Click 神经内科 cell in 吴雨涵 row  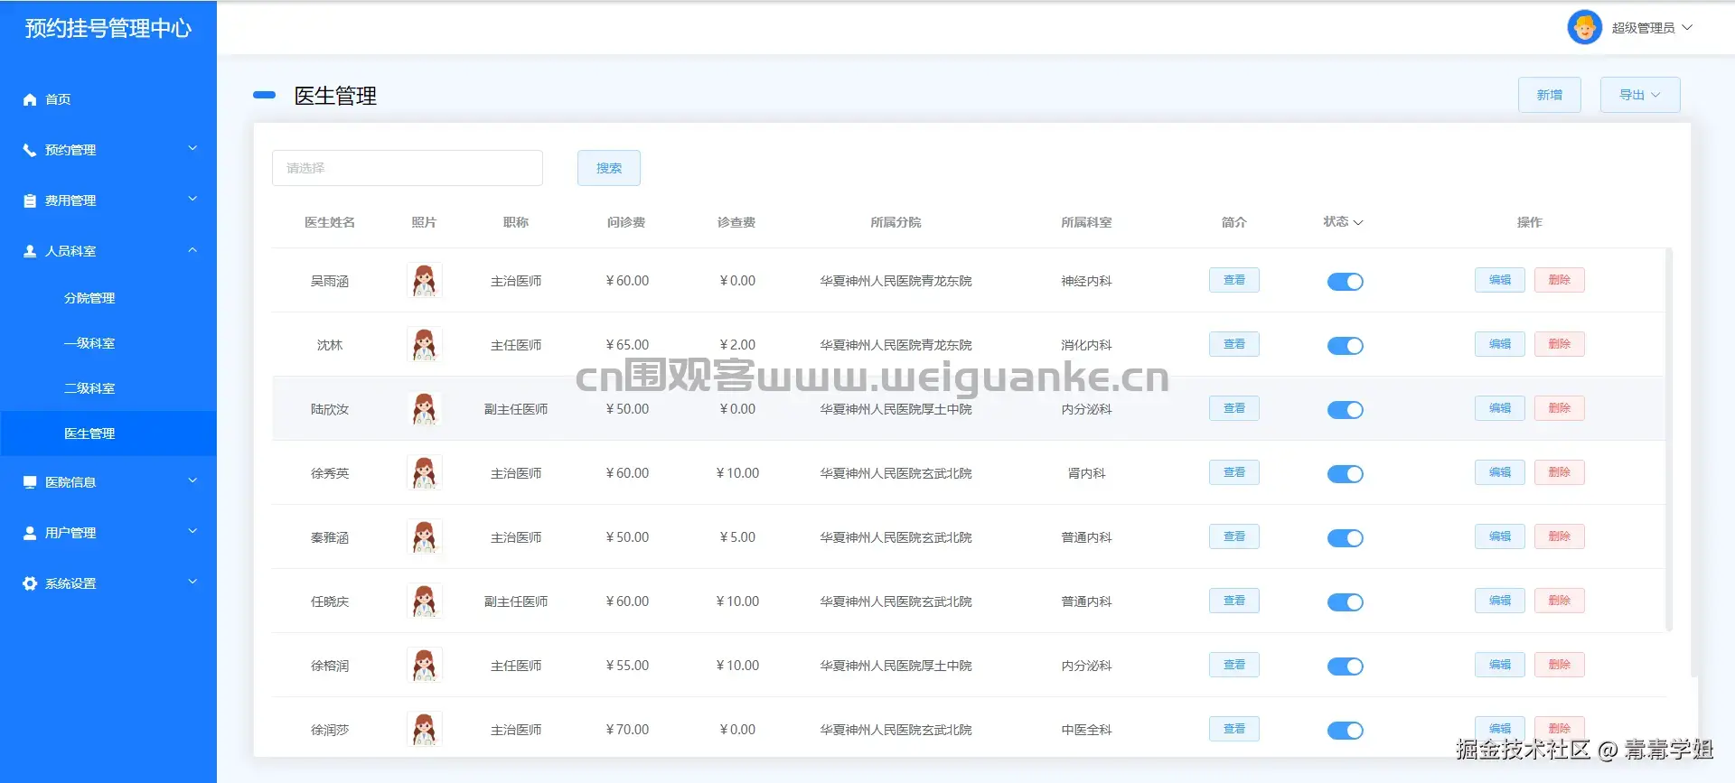click(x=1086, y=281)
